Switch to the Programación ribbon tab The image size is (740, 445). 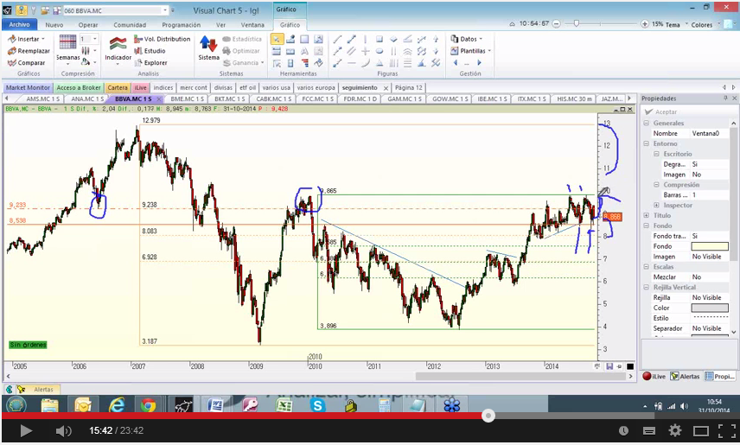tap(182, 25)
